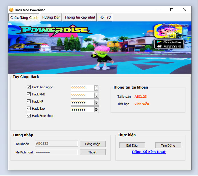The image size is (198, 176).
Task: Click the Tạm Dừng button
Action: [168, 145]
